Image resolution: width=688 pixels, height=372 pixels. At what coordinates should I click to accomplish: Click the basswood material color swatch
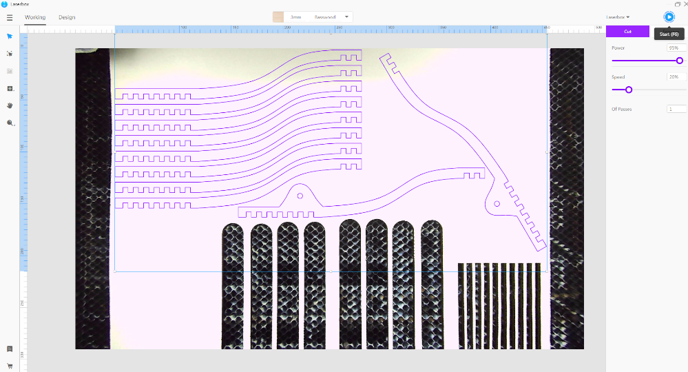click(278, 17)
